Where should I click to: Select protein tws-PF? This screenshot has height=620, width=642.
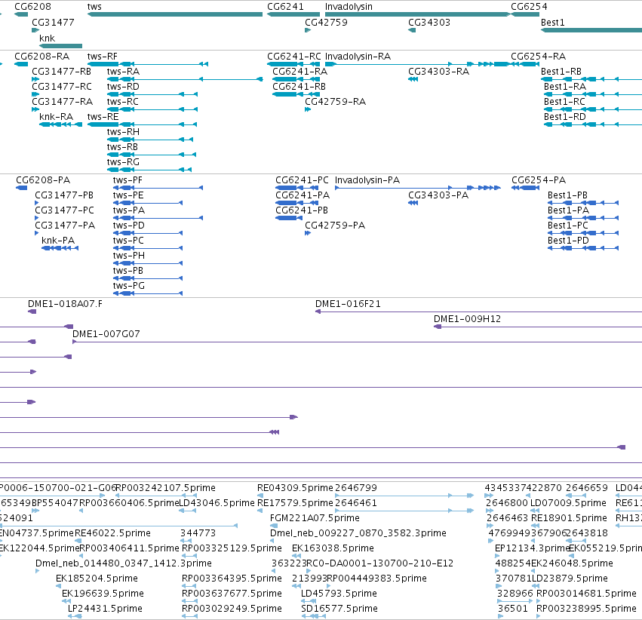pyautogui.click(x=158, y=188)
